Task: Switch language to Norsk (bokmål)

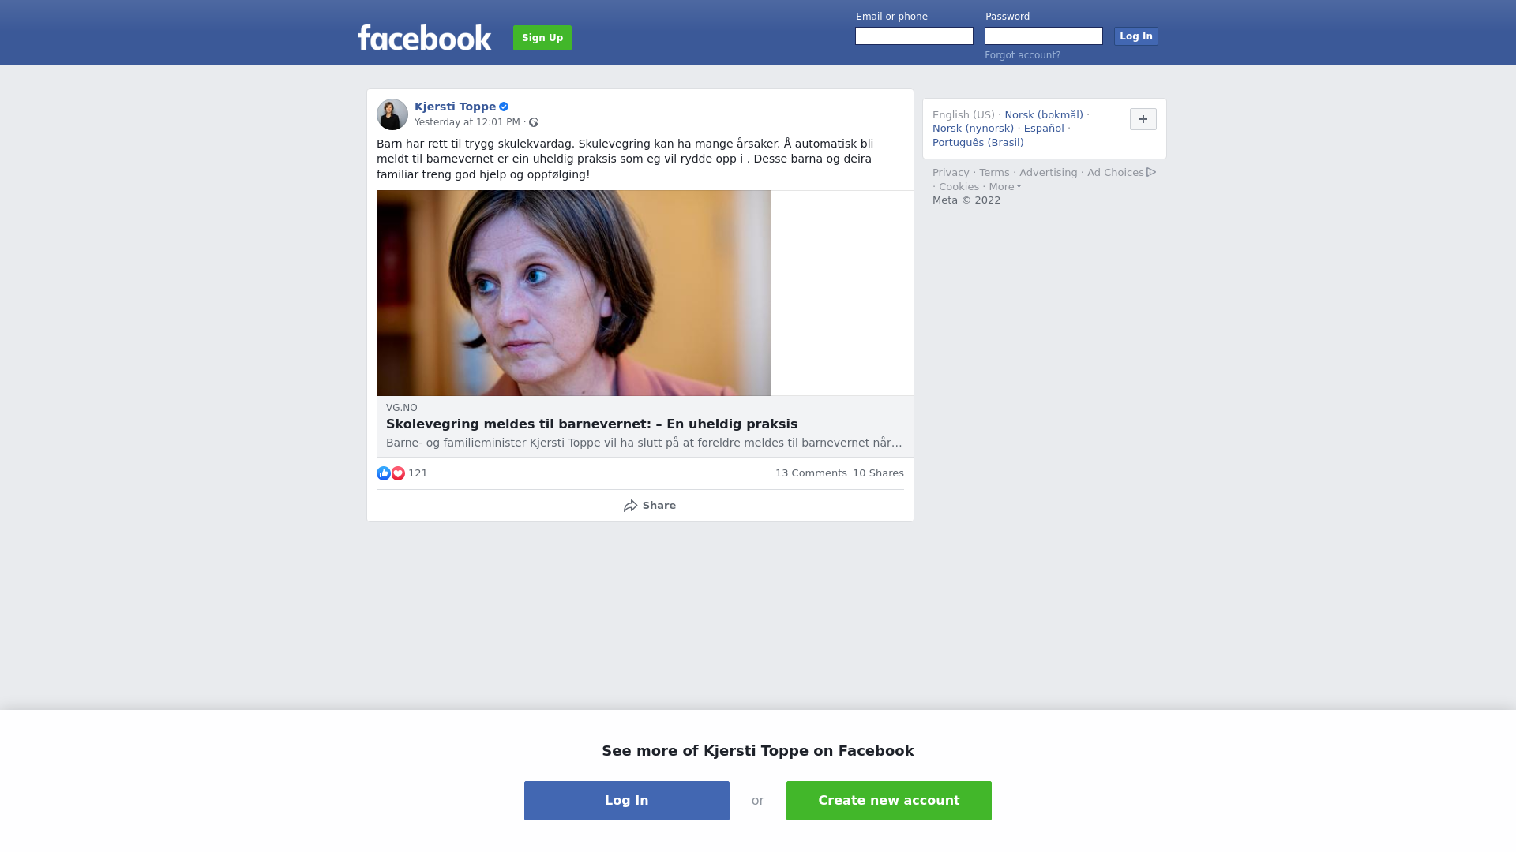Action: pos(1044,115)
